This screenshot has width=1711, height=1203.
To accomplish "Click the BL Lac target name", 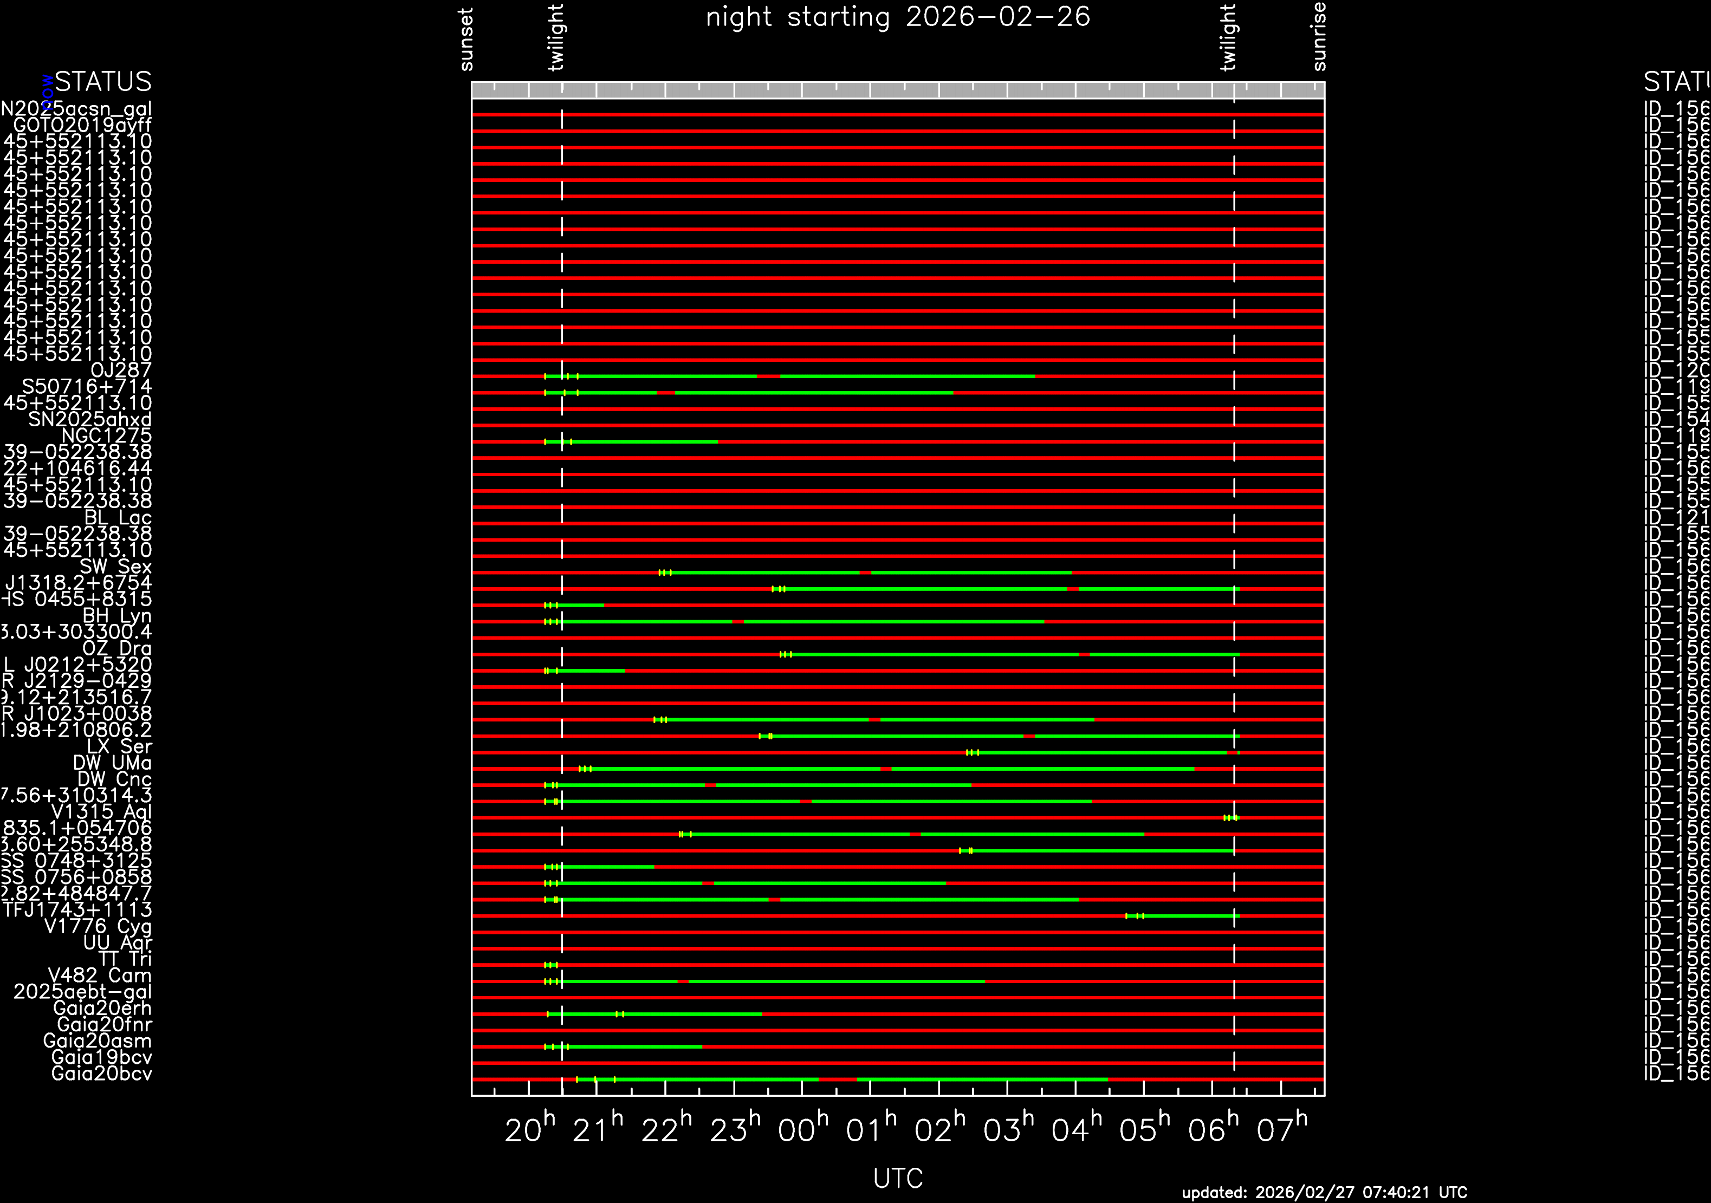I will point(118,518).
